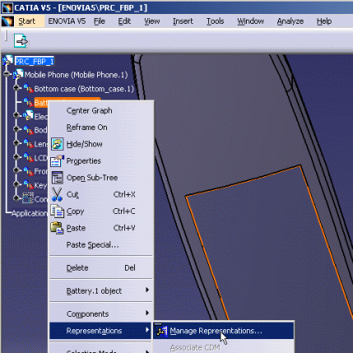Viewport: 353px width, 353px height.
Task: Click the Open Sub-Tree icon
Action: coord(58,178)
